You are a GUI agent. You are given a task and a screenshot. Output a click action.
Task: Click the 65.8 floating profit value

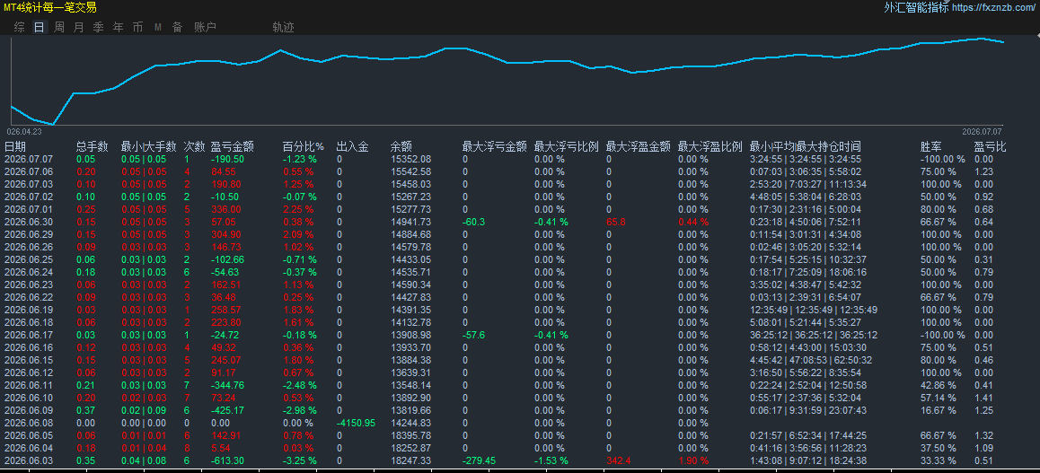coord(616,222)
